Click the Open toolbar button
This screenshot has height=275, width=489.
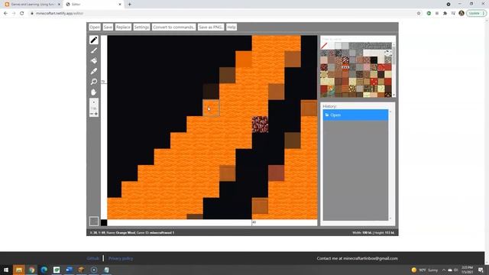(x=95, y=27)
